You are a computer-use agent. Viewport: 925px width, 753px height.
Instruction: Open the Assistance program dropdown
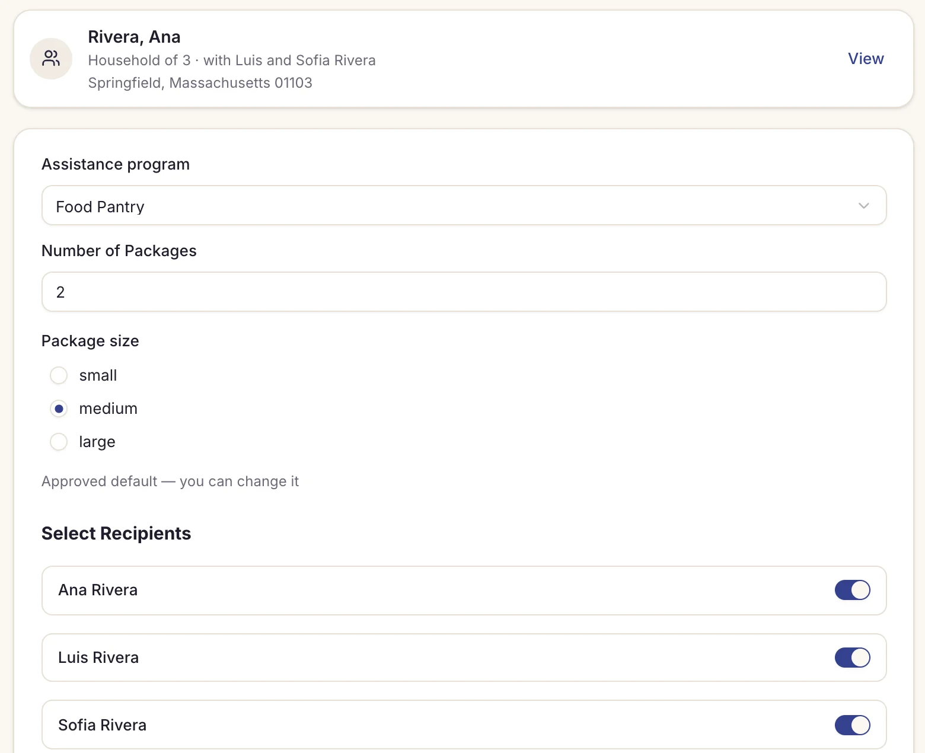464,206
